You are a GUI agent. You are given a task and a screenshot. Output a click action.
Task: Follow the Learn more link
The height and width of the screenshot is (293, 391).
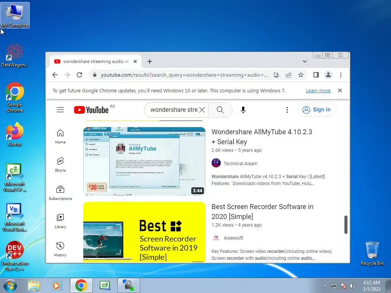click(318, 91)
